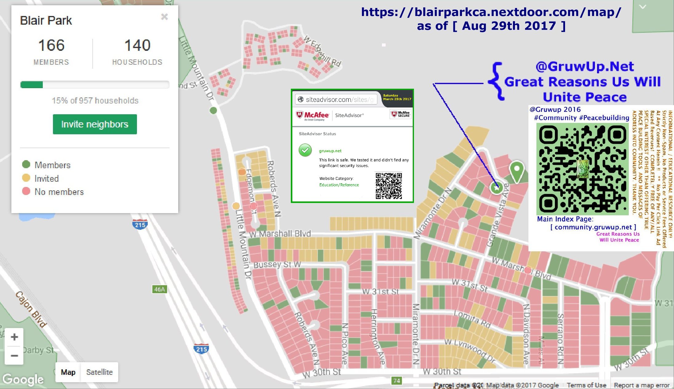This screenshot has width=674, height=389.
Task: Click the 140 households count
Action: point(137,45)
